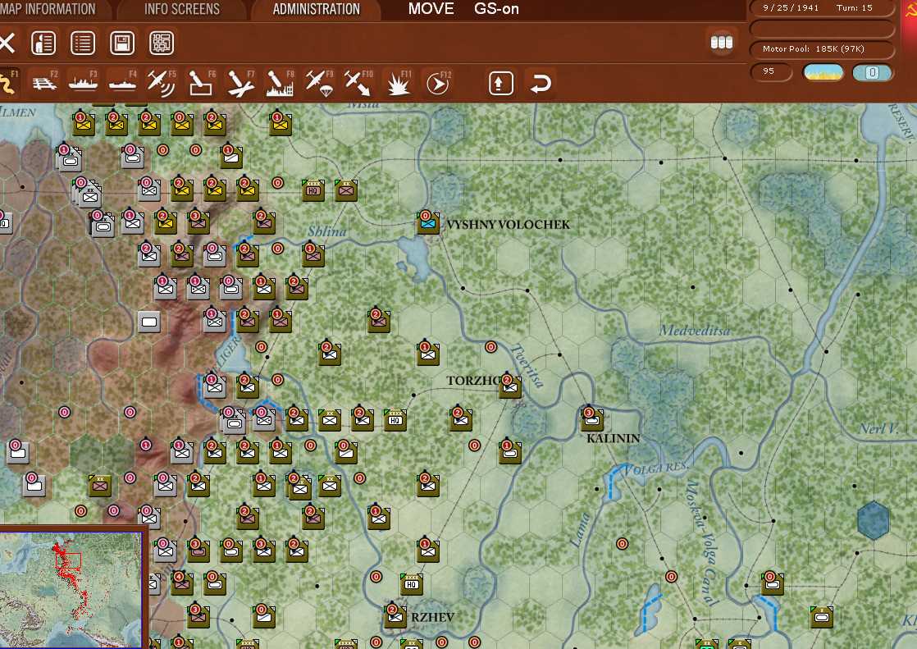Click the Moskva-Volga Canal label

click(702, 542)
